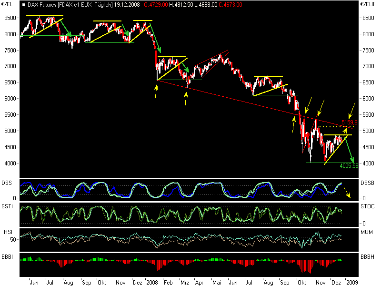
Task: Select the DSS indicator panel label
Action: 7,182
